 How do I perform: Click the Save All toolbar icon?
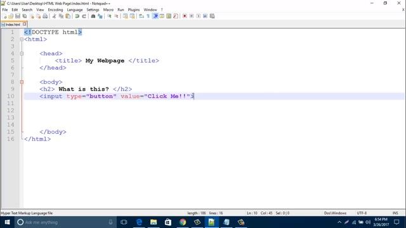click(25, 16)
